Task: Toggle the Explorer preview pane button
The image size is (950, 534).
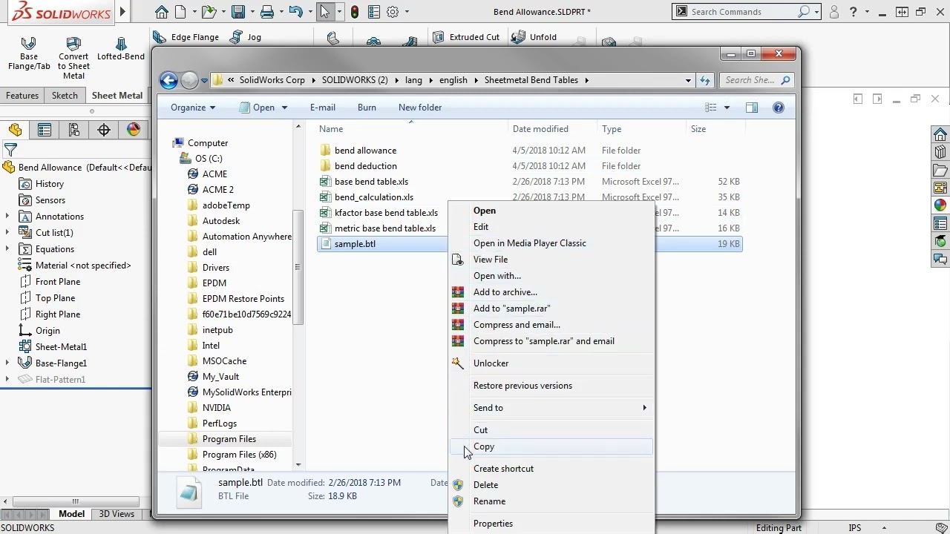Action: (752, 108)
